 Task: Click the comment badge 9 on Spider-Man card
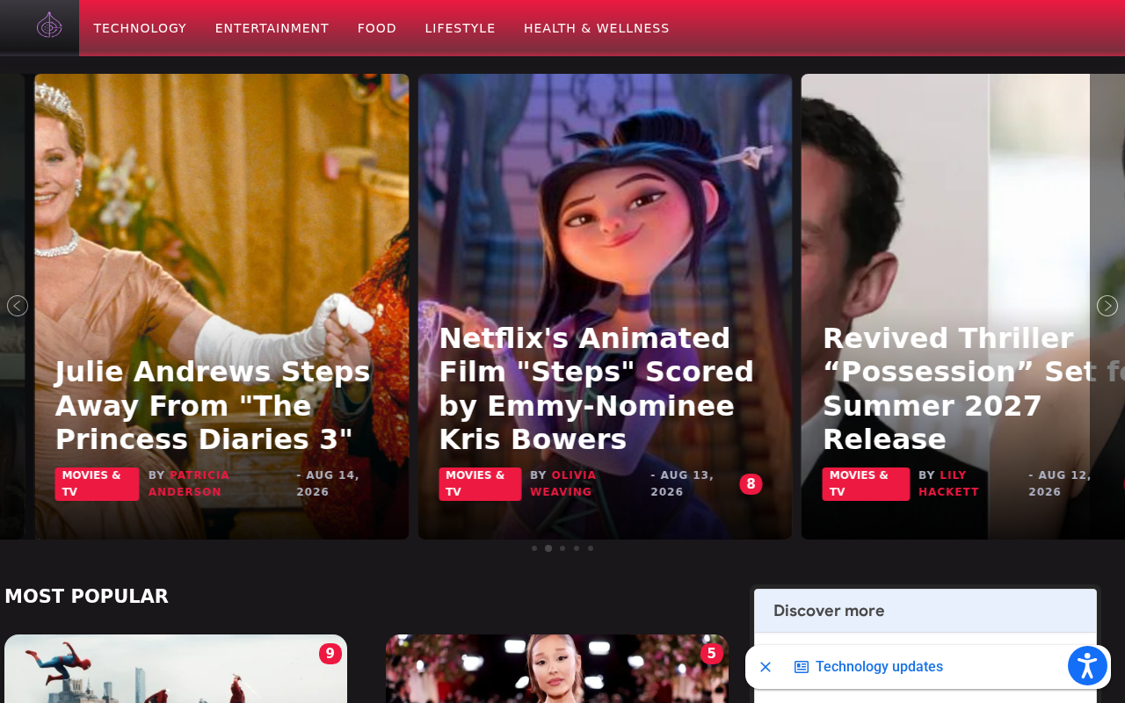tap(330, 654)
